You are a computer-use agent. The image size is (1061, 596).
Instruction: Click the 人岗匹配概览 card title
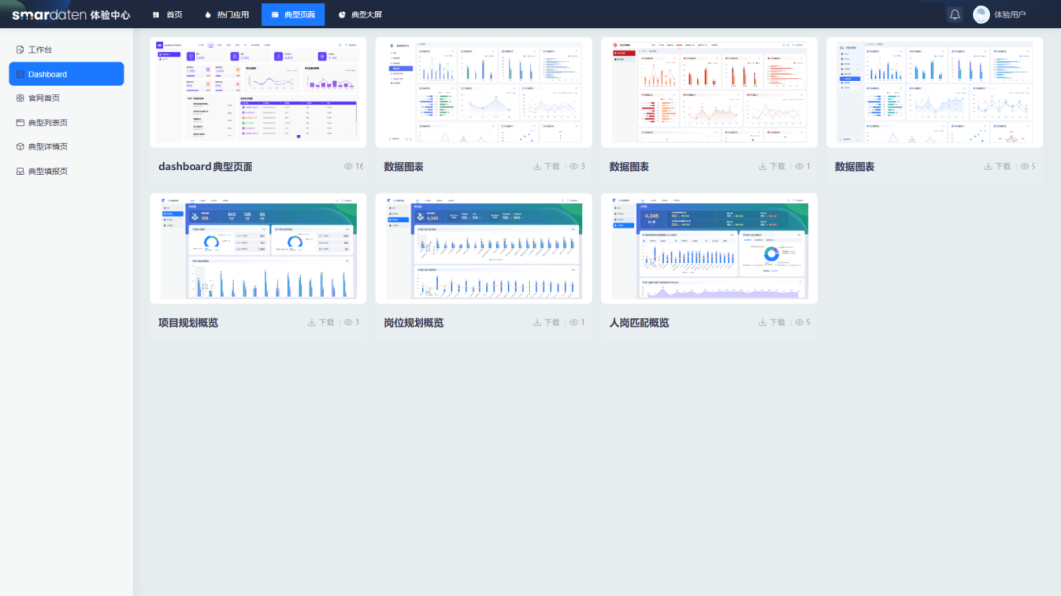coord(639,323)
